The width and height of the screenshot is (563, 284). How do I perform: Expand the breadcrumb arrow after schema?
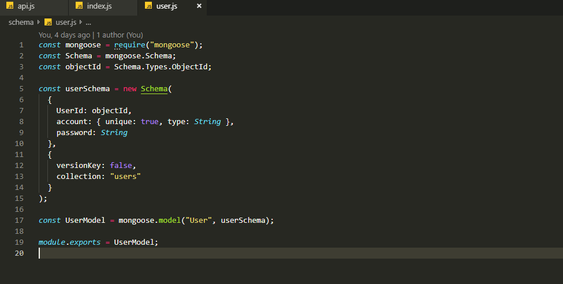(x=39, y=23)
